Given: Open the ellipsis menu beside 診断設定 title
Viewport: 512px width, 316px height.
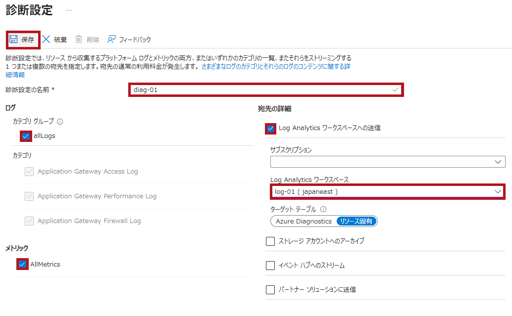Looking at the screenshot, I should pyautogui.click(x=69, y=10).
